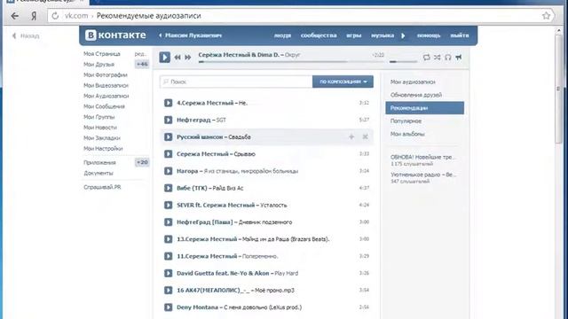The image size is (568, 319).
Task: Click the +20 applications counter
Action: [x=142, y=162]
